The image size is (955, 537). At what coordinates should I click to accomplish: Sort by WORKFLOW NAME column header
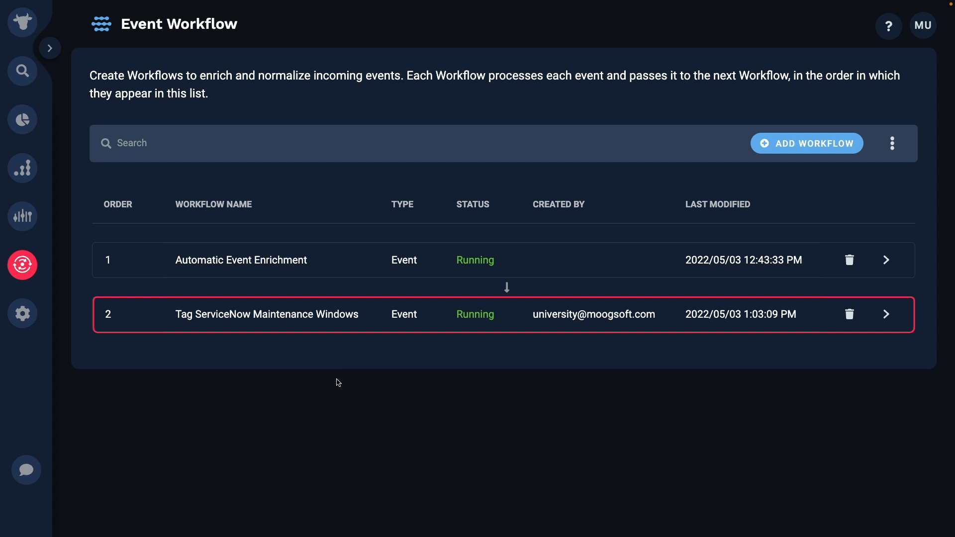click(x=213, y=204)
